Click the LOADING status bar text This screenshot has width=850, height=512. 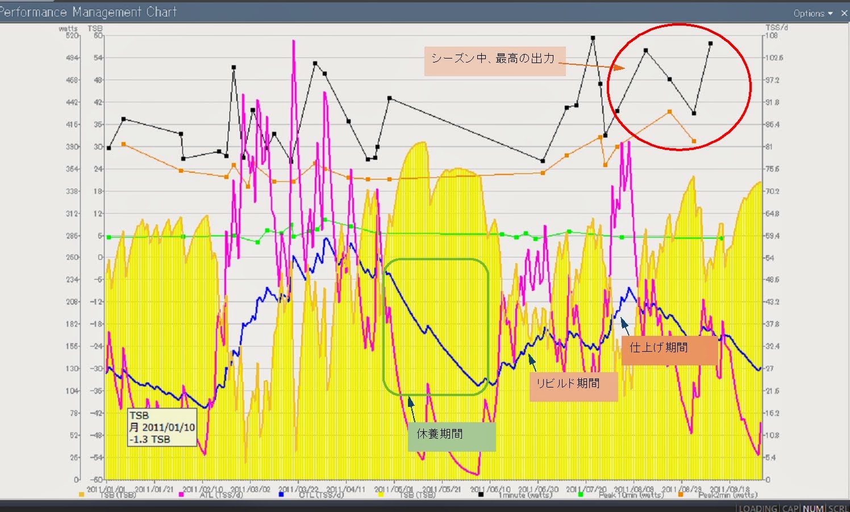click(758, 508)
